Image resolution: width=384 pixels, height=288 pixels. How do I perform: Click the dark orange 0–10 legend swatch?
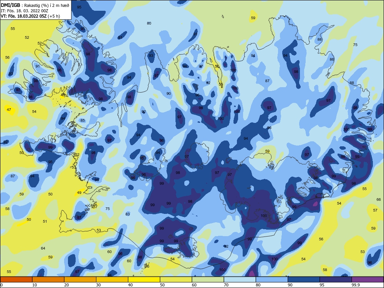[x=16, y=280]
